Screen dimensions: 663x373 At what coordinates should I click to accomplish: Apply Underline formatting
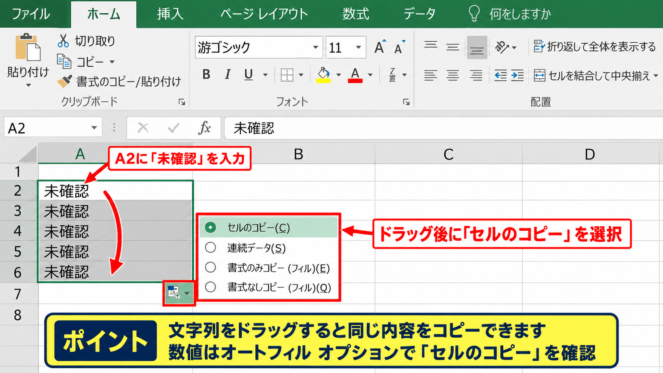point(249,75)
